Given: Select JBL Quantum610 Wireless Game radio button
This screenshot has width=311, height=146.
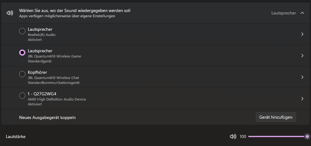Looking at the screenshot, I should point(22,53).
